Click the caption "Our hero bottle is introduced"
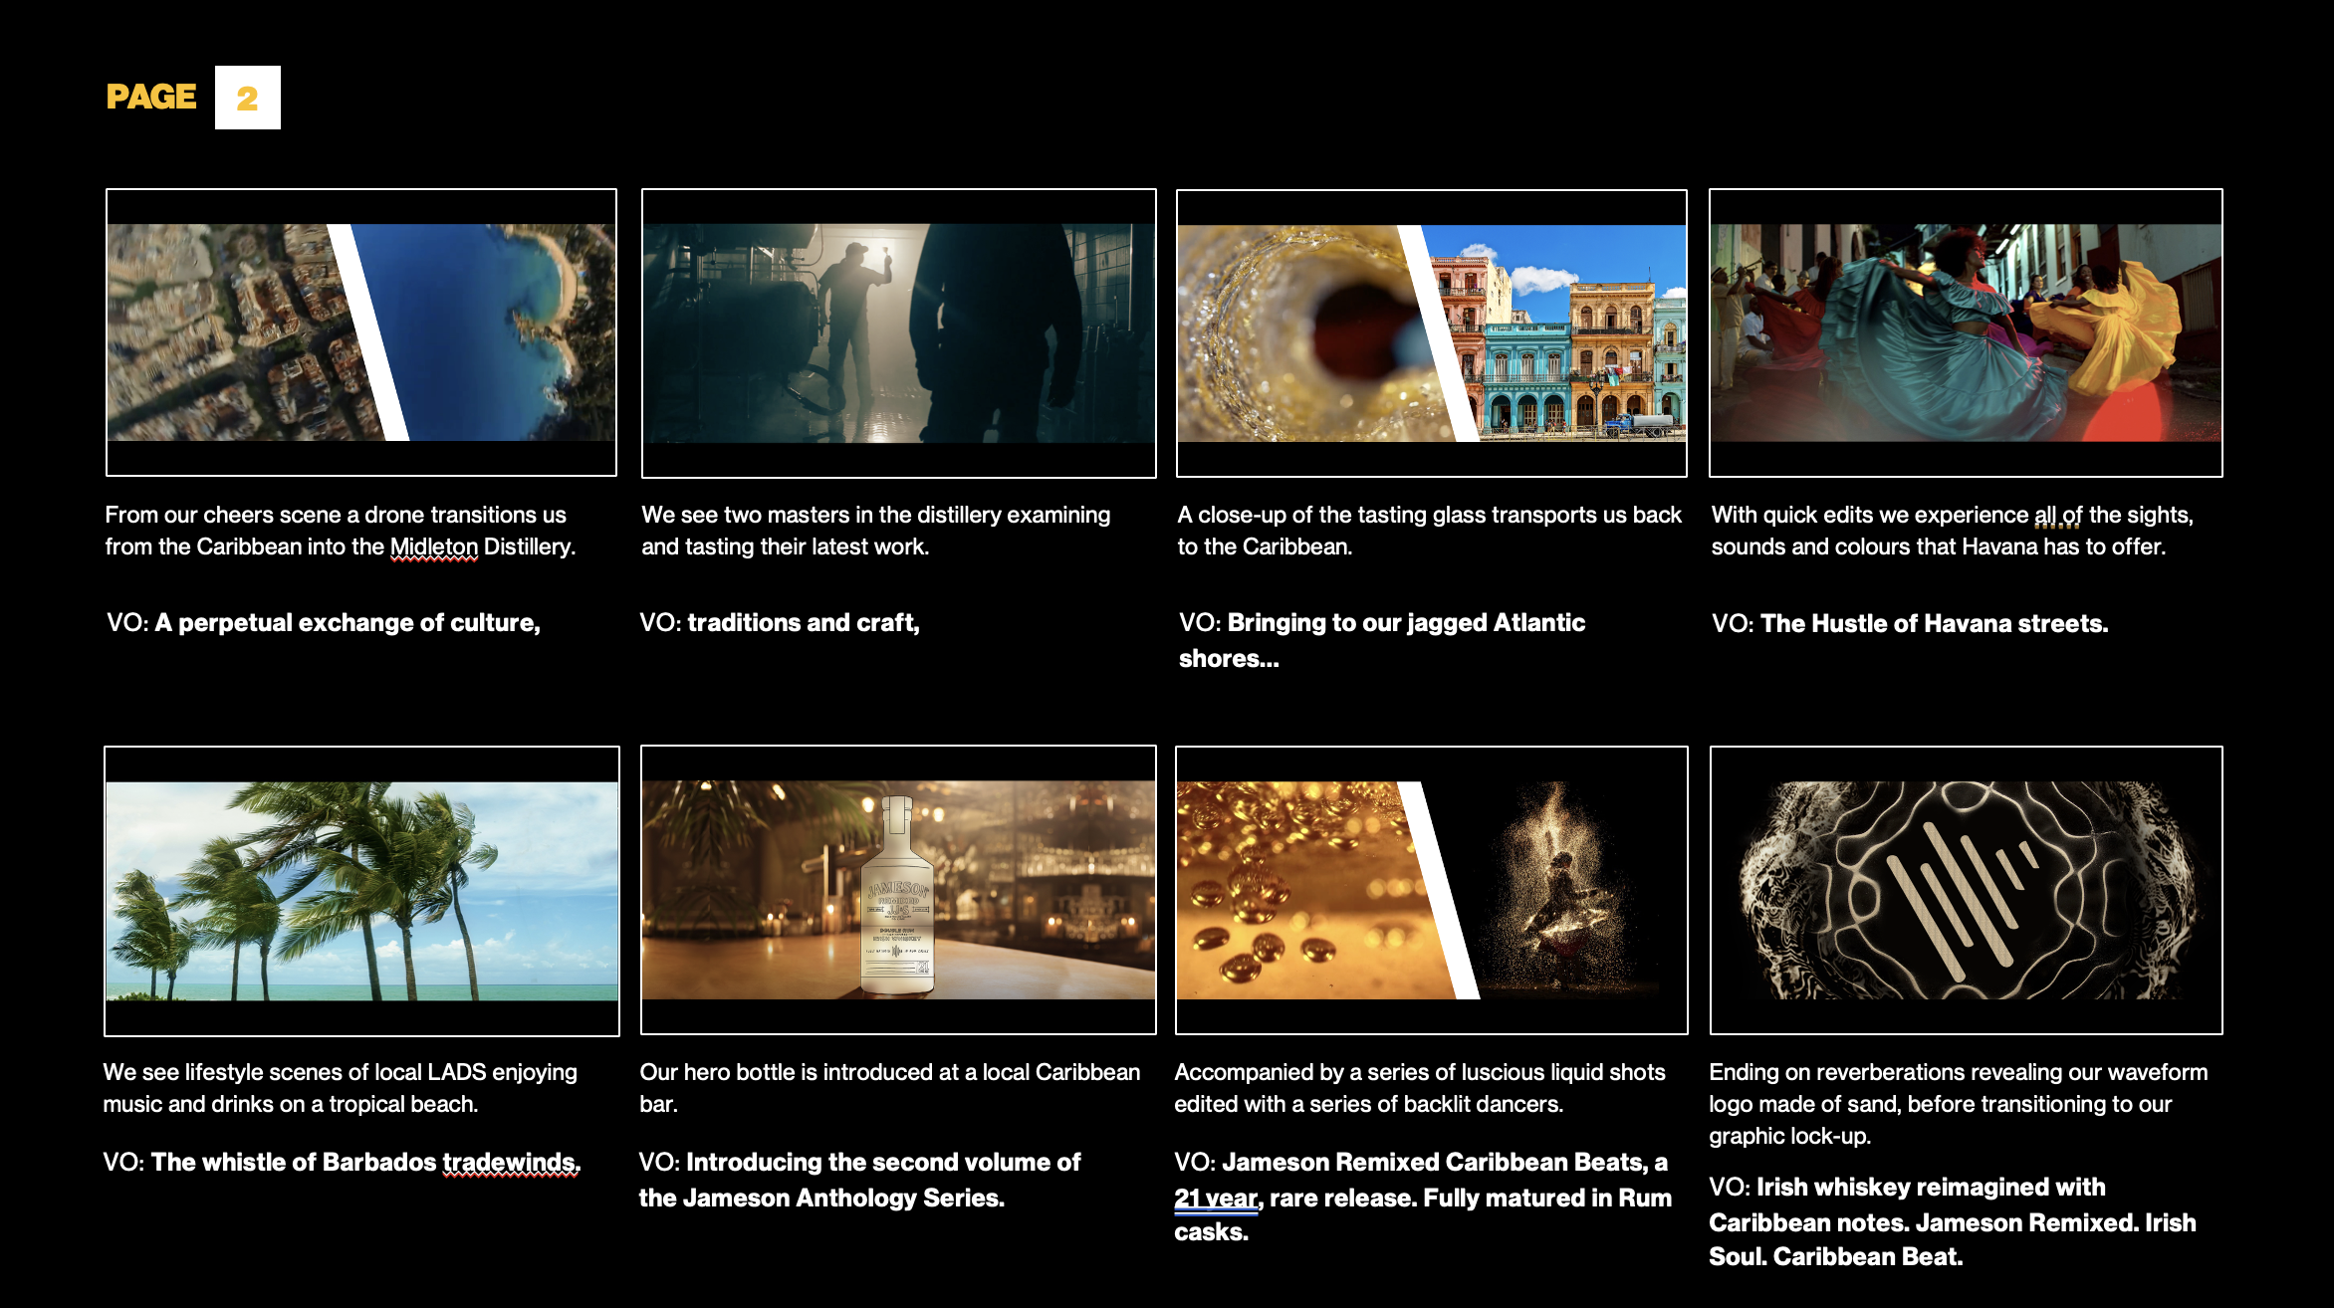Viewport: 2334px width, 1308px height. coord(890,1088)
